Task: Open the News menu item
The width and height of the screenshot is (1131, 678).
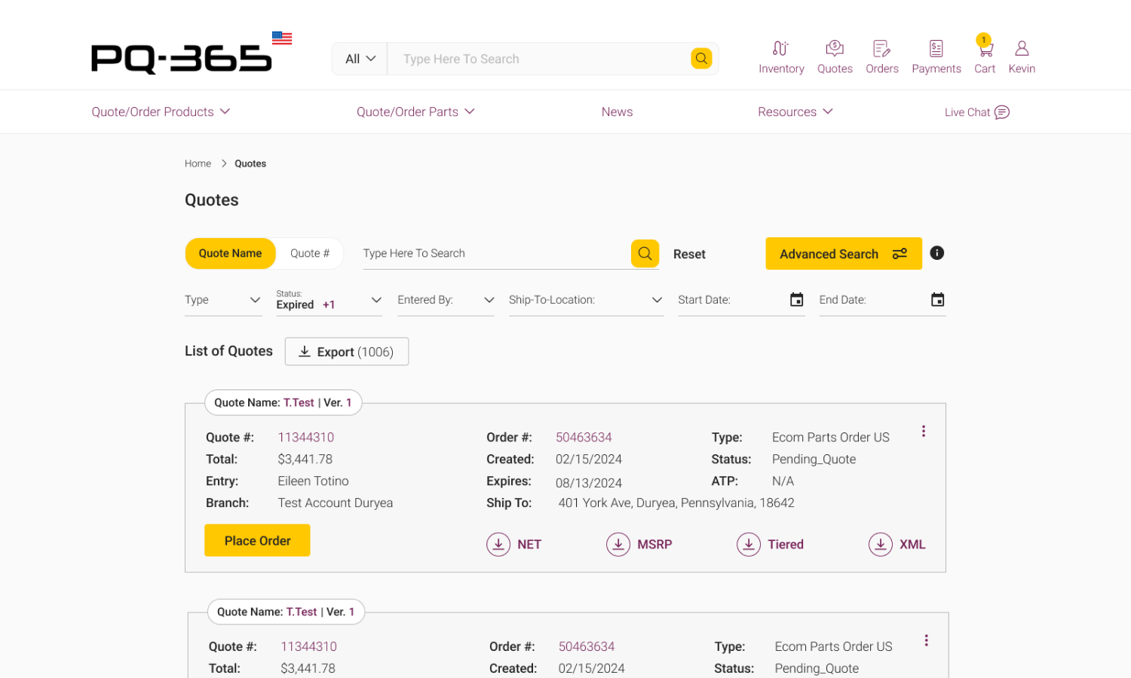Action: [617, 111]
